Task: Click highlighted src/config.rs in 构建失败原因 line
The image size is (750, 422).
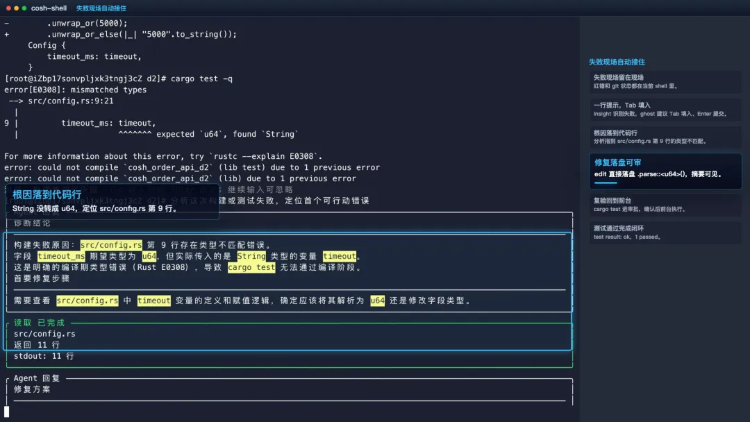Action: pyautogui.click(x=111, y=245)
